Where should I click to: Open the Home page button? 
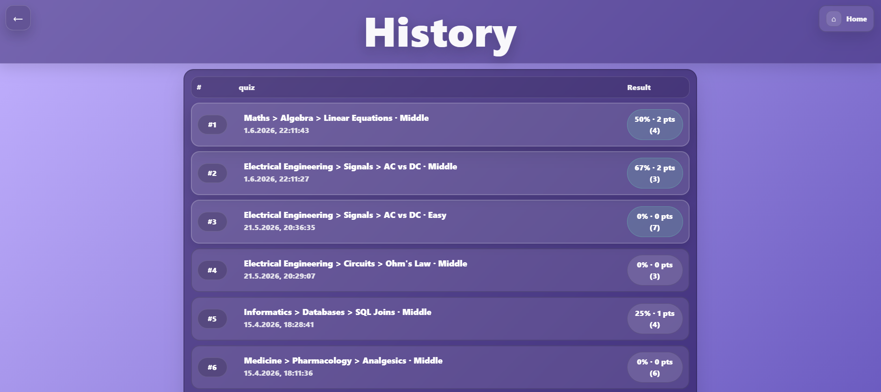(x=846, y=19)
